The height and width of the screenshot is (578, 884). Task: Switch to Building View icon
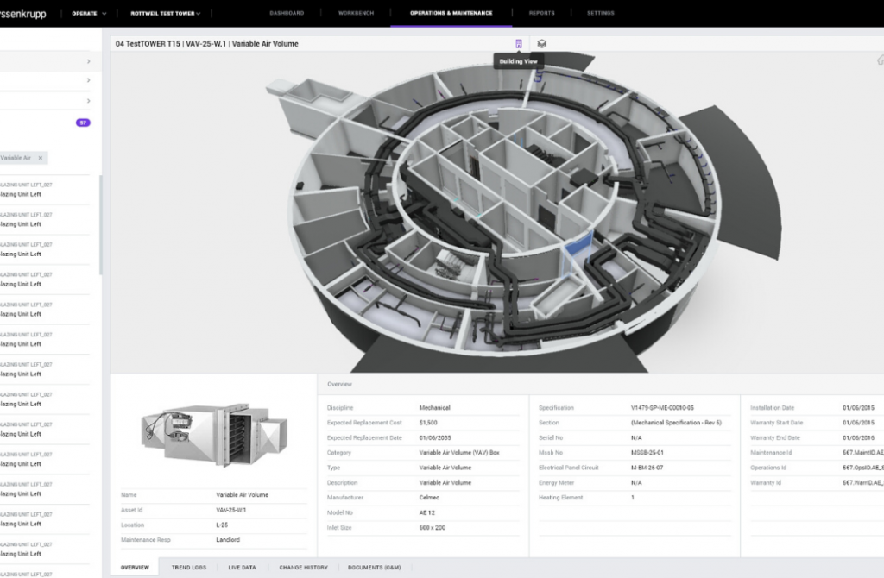(x=519, y=43)
